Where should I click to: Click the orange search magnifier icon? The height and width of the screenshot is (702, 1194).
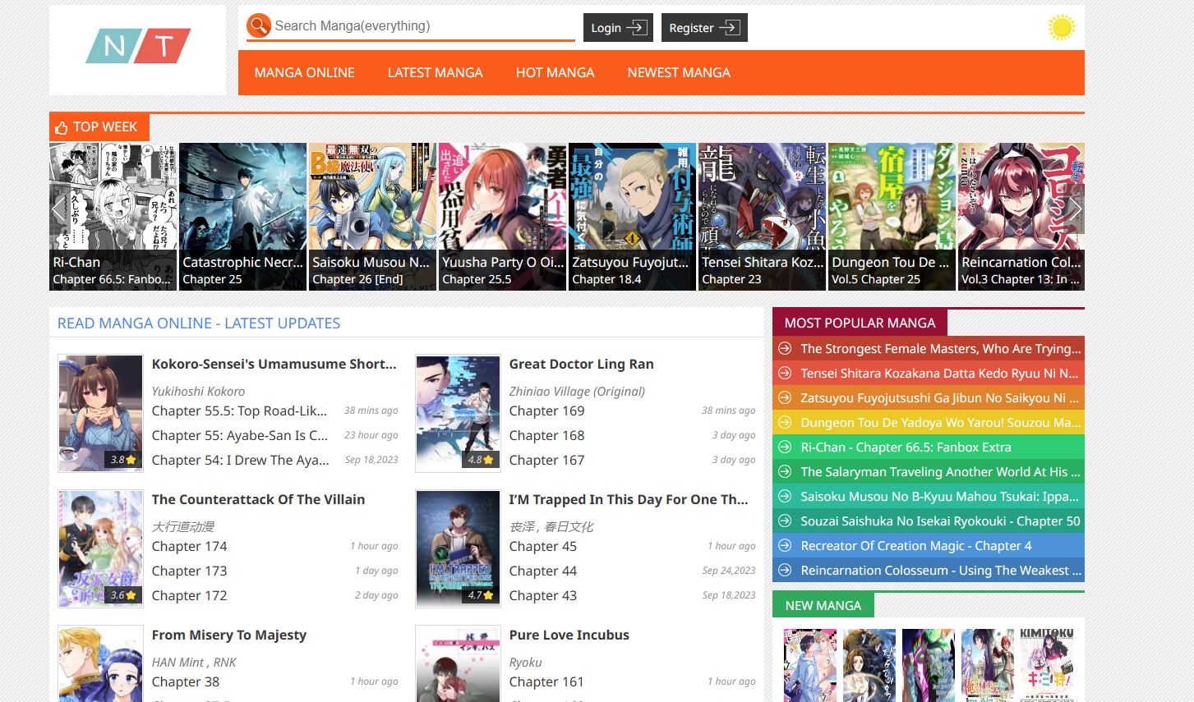click(x=259, y=25)
